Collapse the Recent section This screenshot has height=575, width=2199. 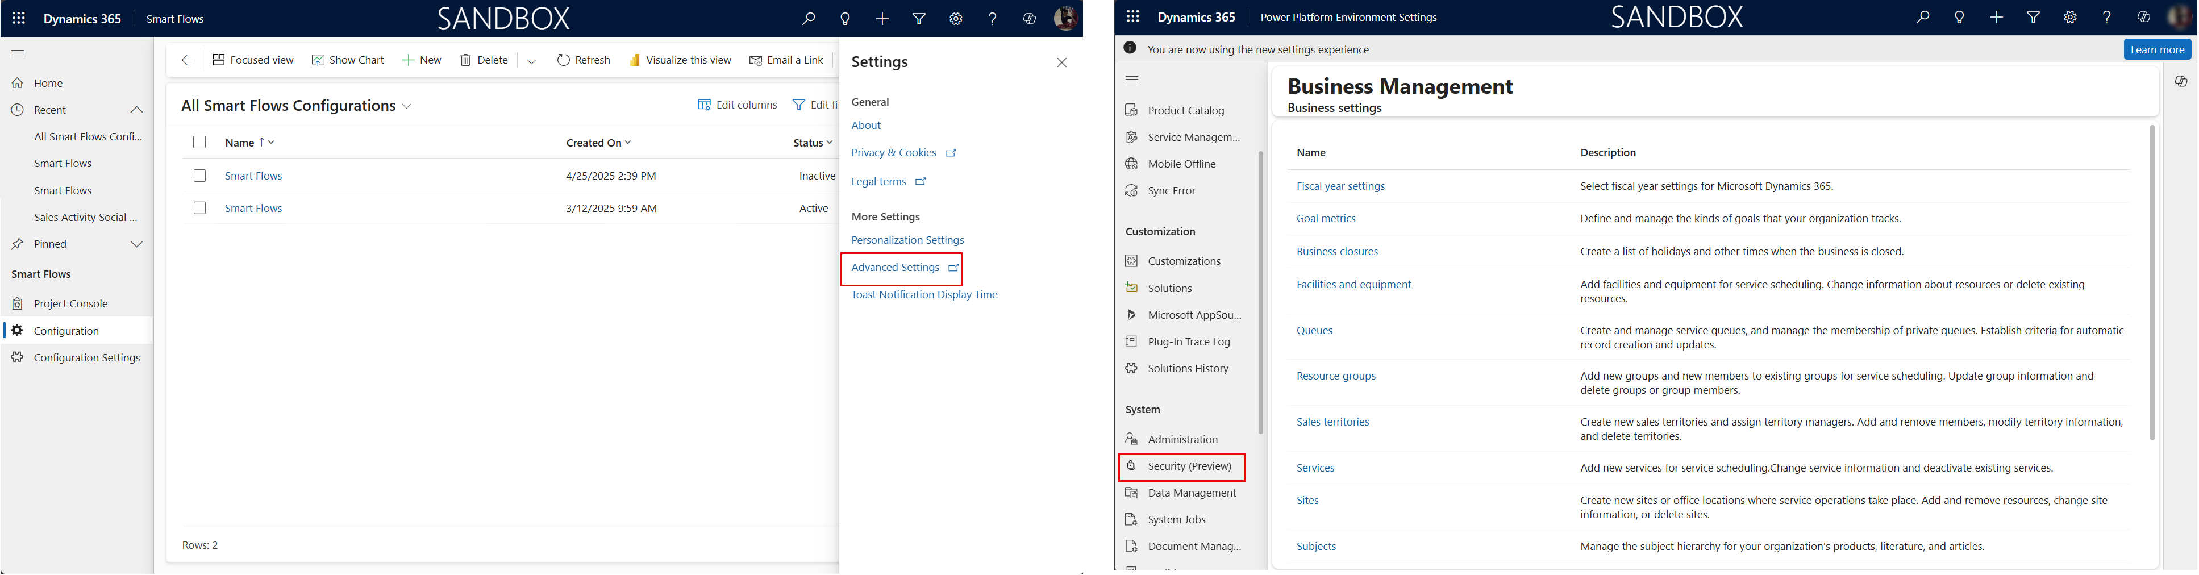[136, 110]
